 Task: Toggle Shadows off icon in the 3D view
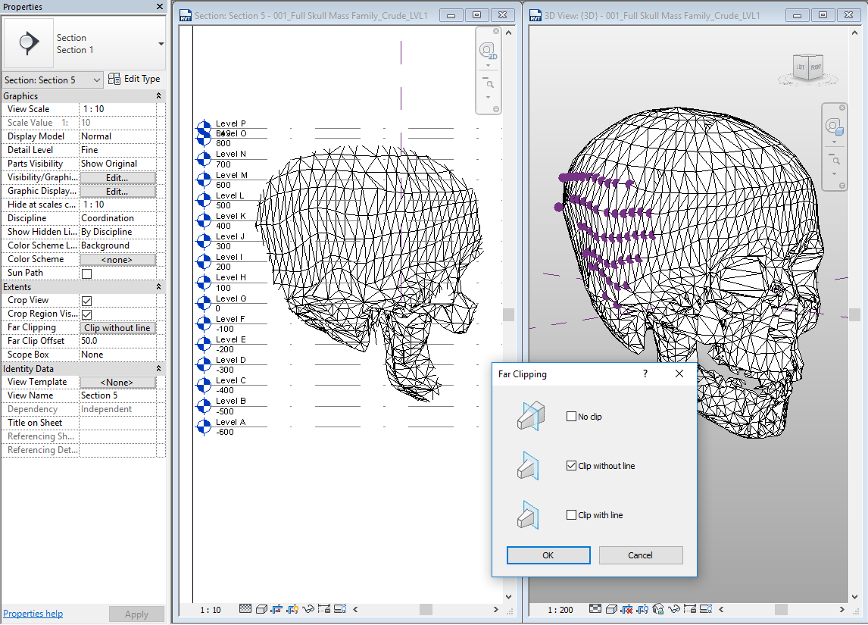pyautogui.click(x=610, y=609)
